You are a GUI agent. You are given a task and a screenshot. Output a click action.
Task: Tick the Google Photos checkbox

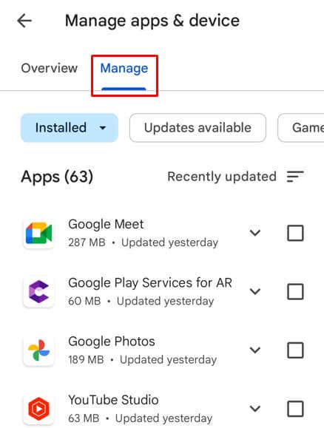coord(295,350)
